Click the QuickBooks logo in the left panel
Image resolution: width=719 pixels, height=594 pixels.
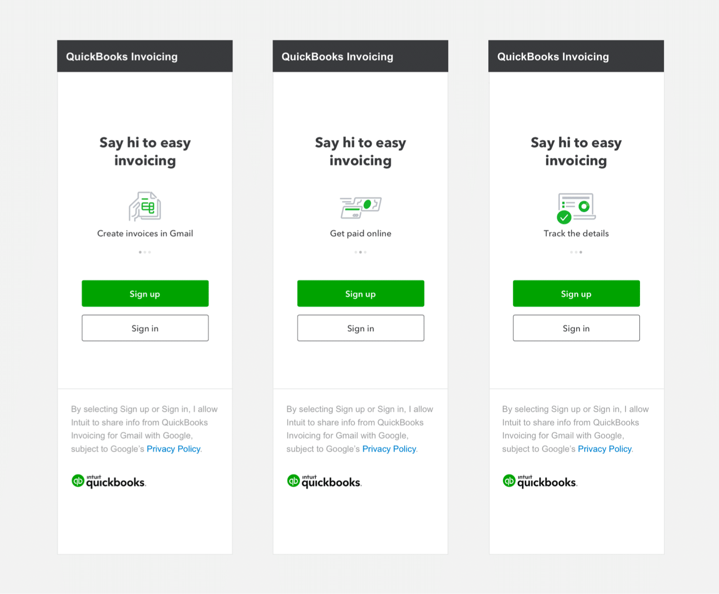pos(109,481)
